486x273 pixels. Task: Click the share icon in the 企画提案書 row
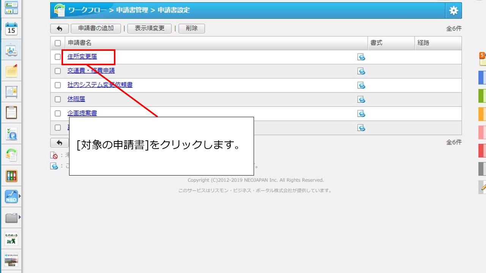(361, 113)
